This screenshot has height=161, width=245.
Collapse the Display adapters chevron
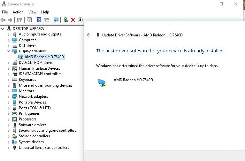coord(8,51)
